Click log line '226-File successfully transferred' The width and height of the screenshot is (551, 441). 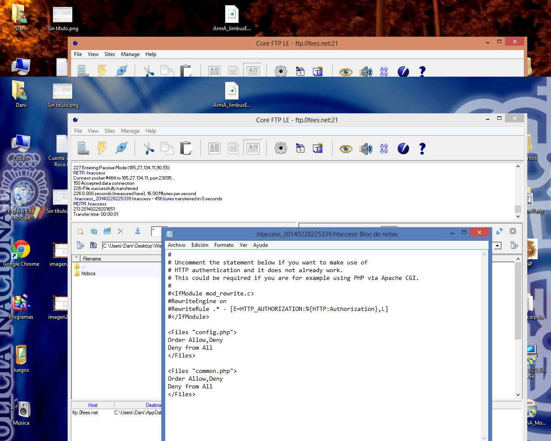(x=105, y=188)
